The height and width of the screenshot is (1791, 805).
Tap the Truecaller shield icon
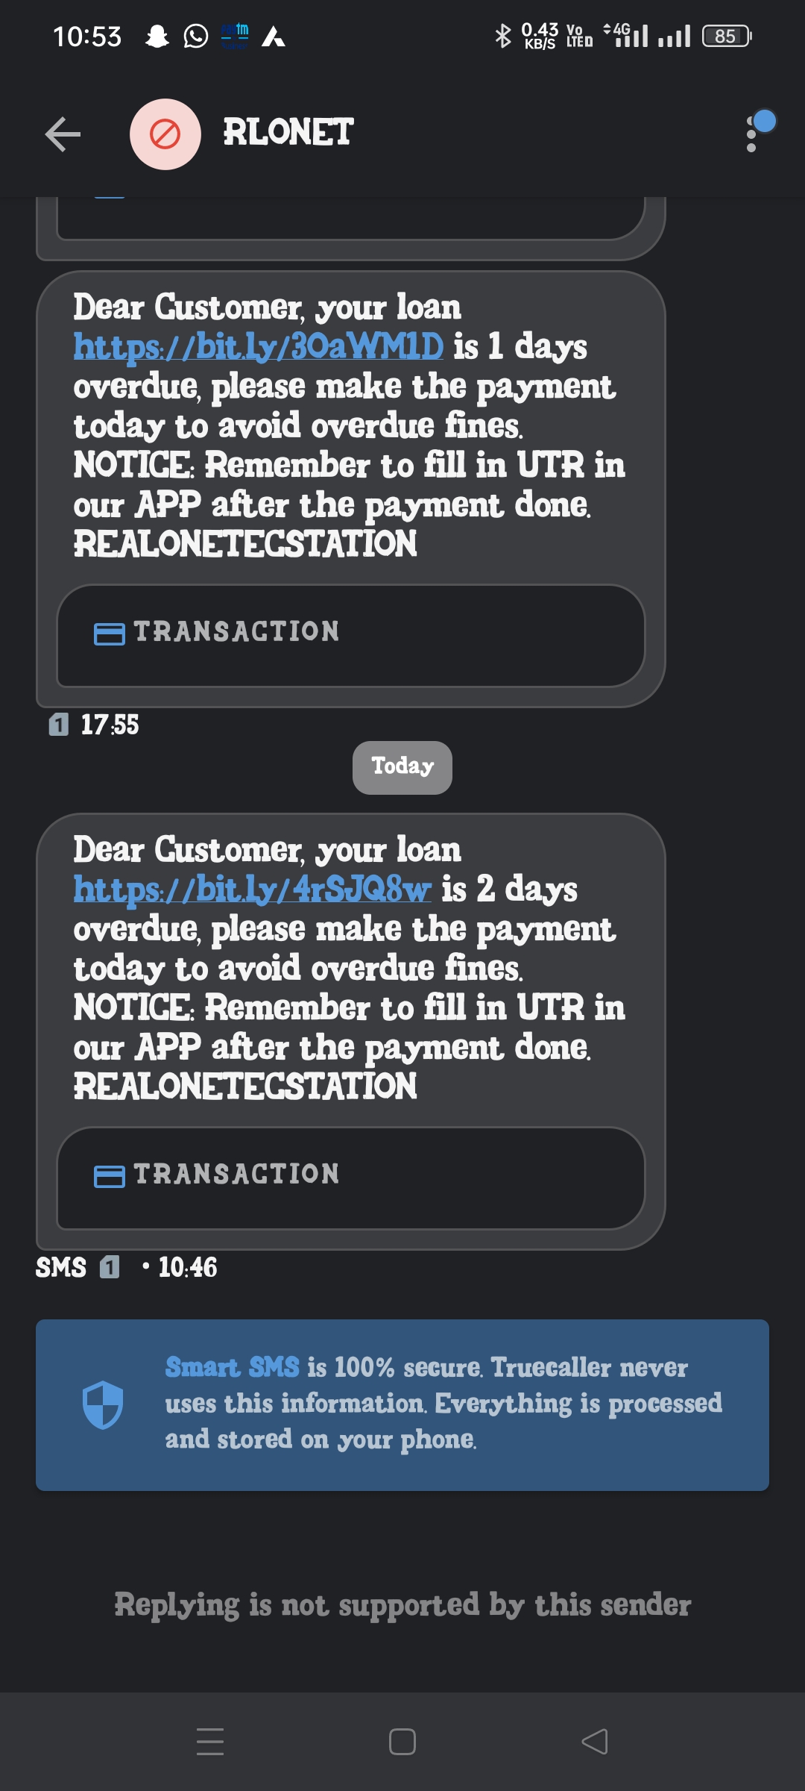click(x=102, y=1404)
